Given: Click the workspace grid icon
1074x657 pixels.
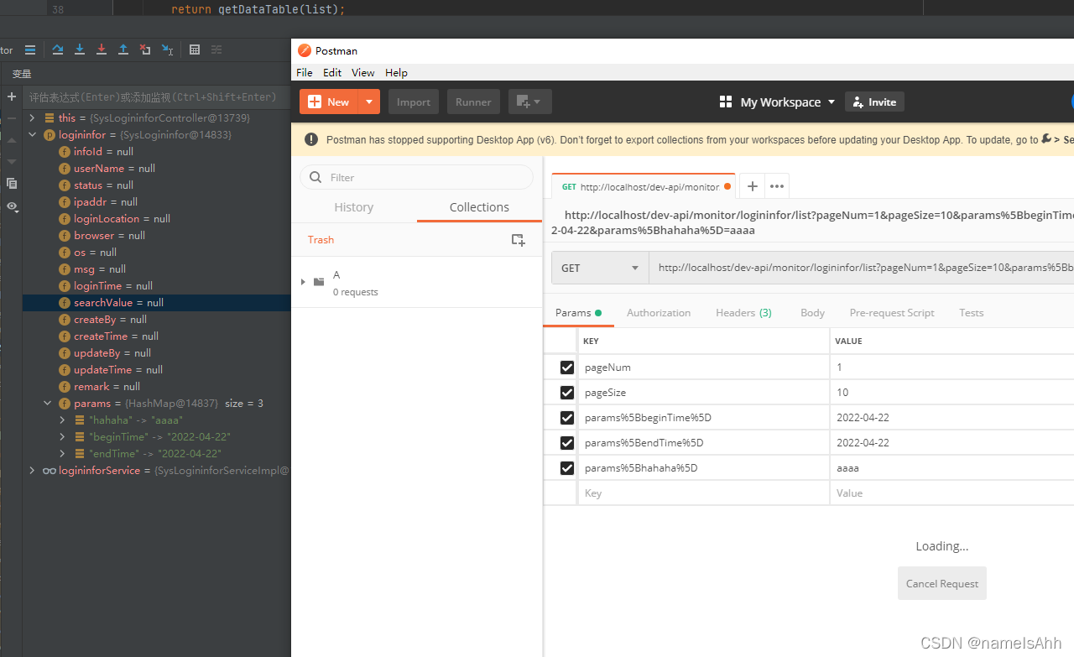Looking at the screenshot, I should point(726,102).
